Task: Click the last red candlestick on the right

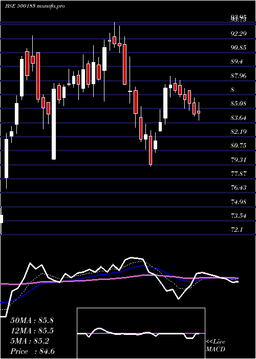Action: [x=199, y=112]
